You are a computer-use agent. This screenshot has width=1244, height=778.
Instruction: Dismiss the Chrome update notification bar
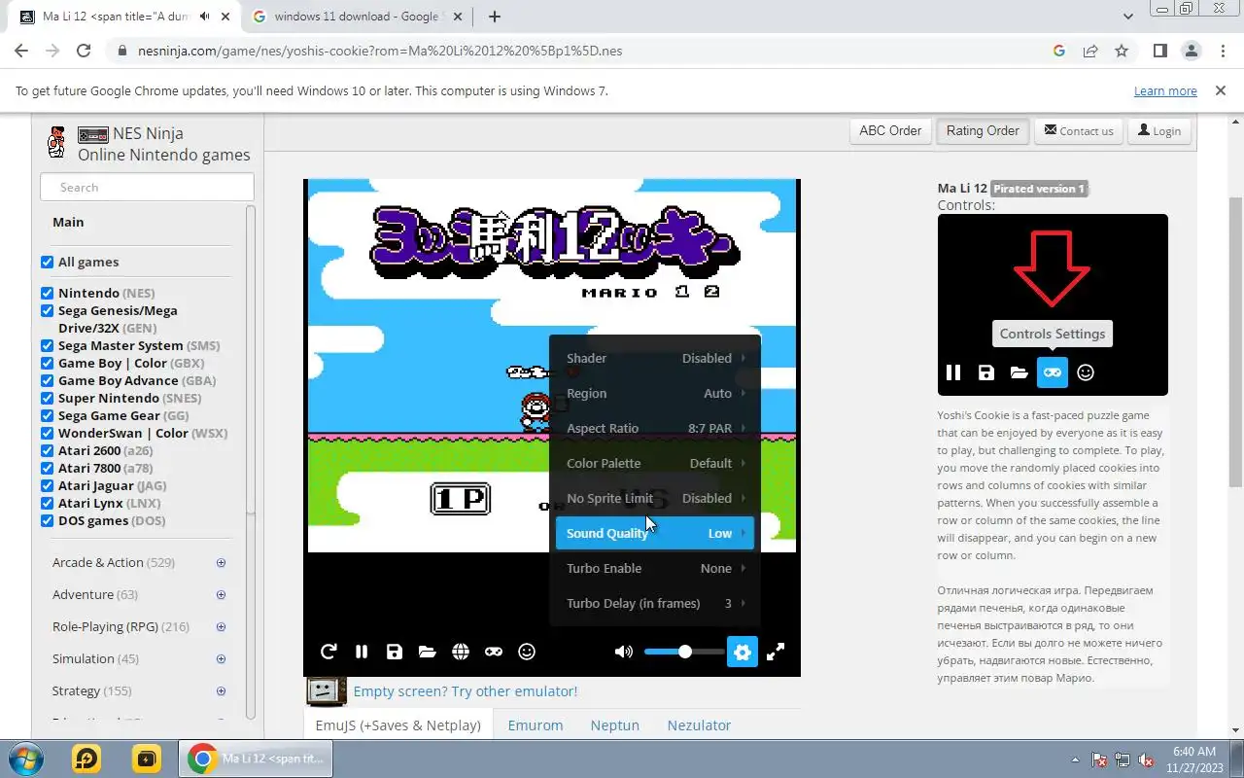1220,90
